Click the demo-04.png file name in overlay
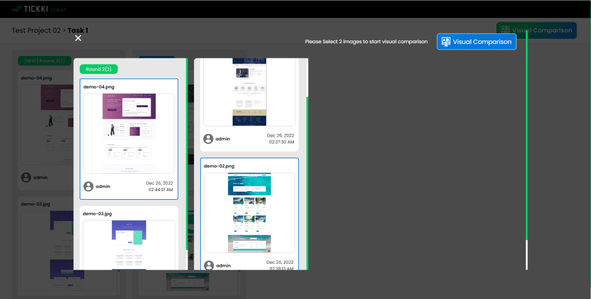591x299 pixels. 99,87
